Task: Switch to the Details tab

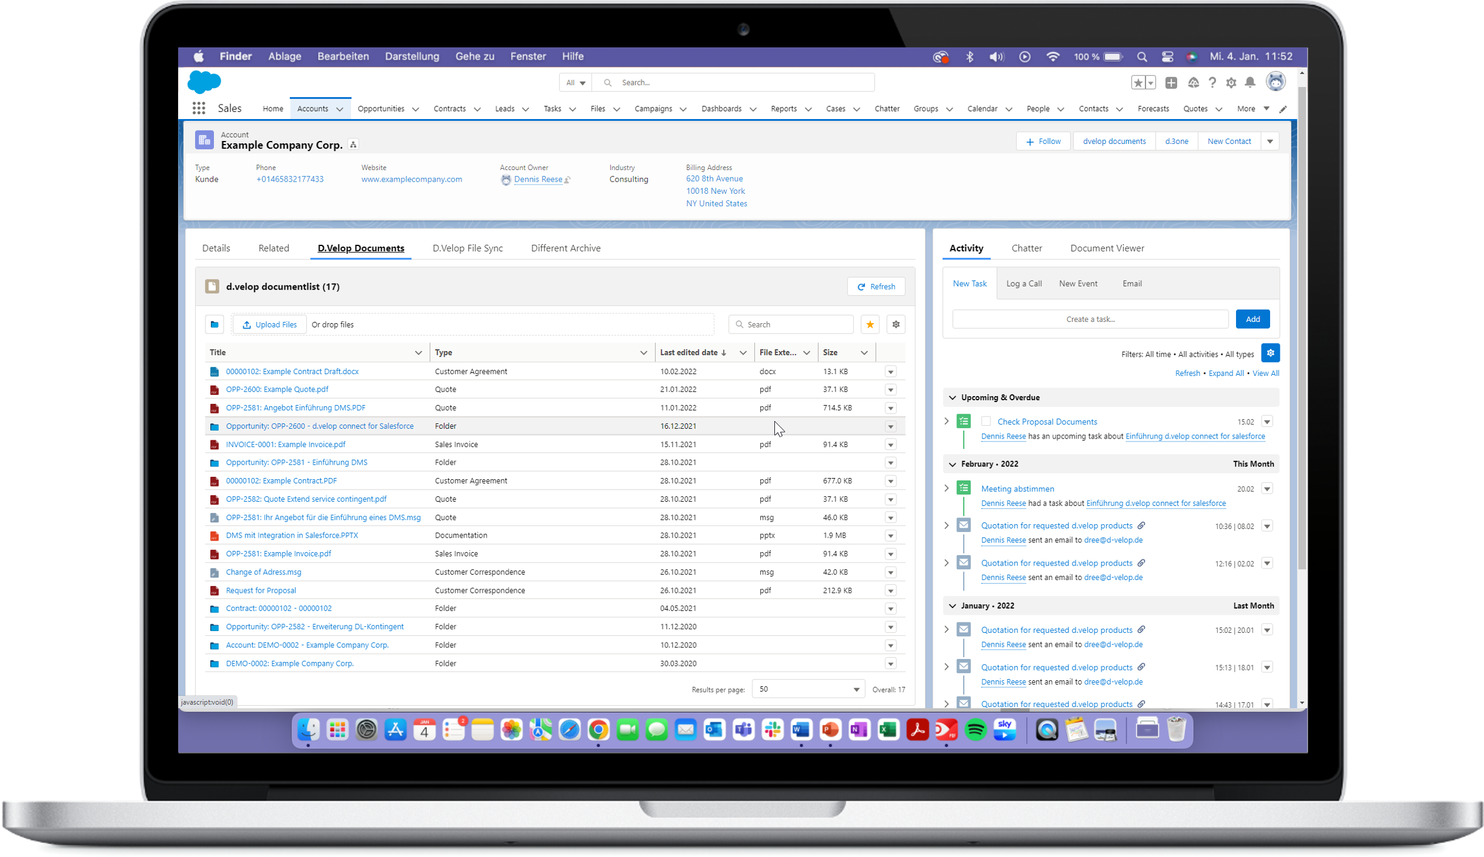Action: click(216, 248)
